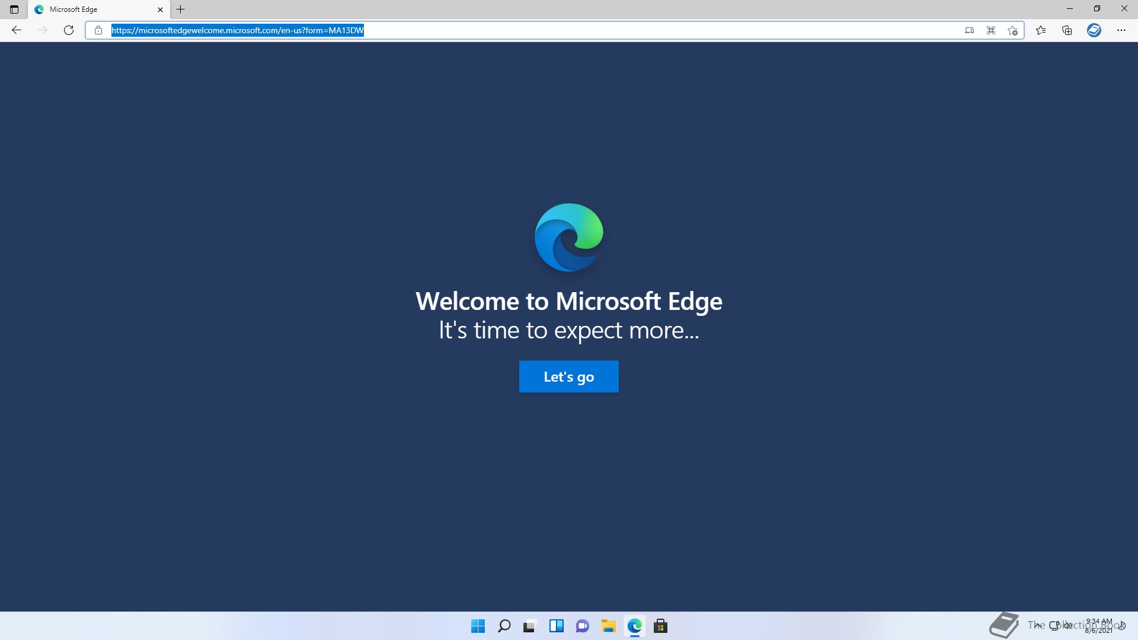This screenshot has width=1138, height=640.
Task: Launch Teams Chat from taskbar
Action: [x=582, y=626]
